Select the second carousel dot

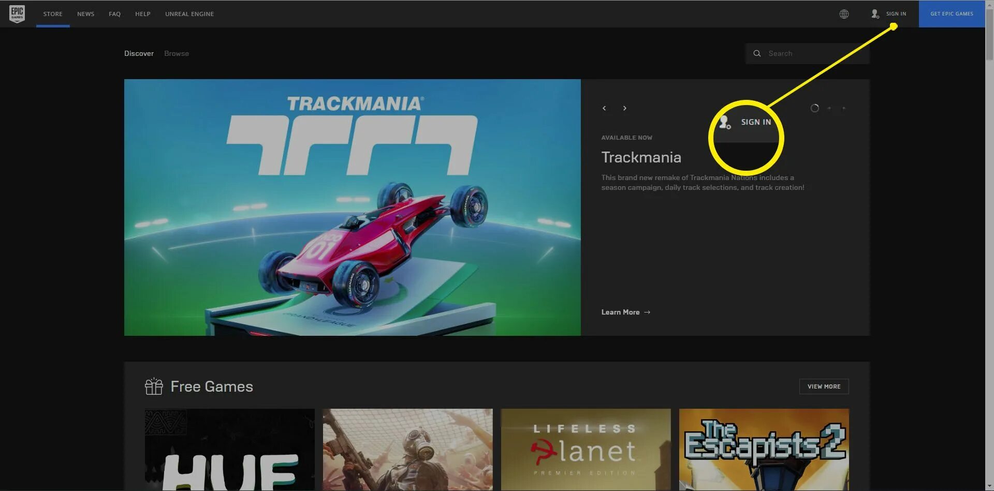pos(829,108)
